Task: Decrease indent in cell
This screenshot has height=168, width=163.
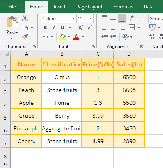Action: click(x=104, y=36)
